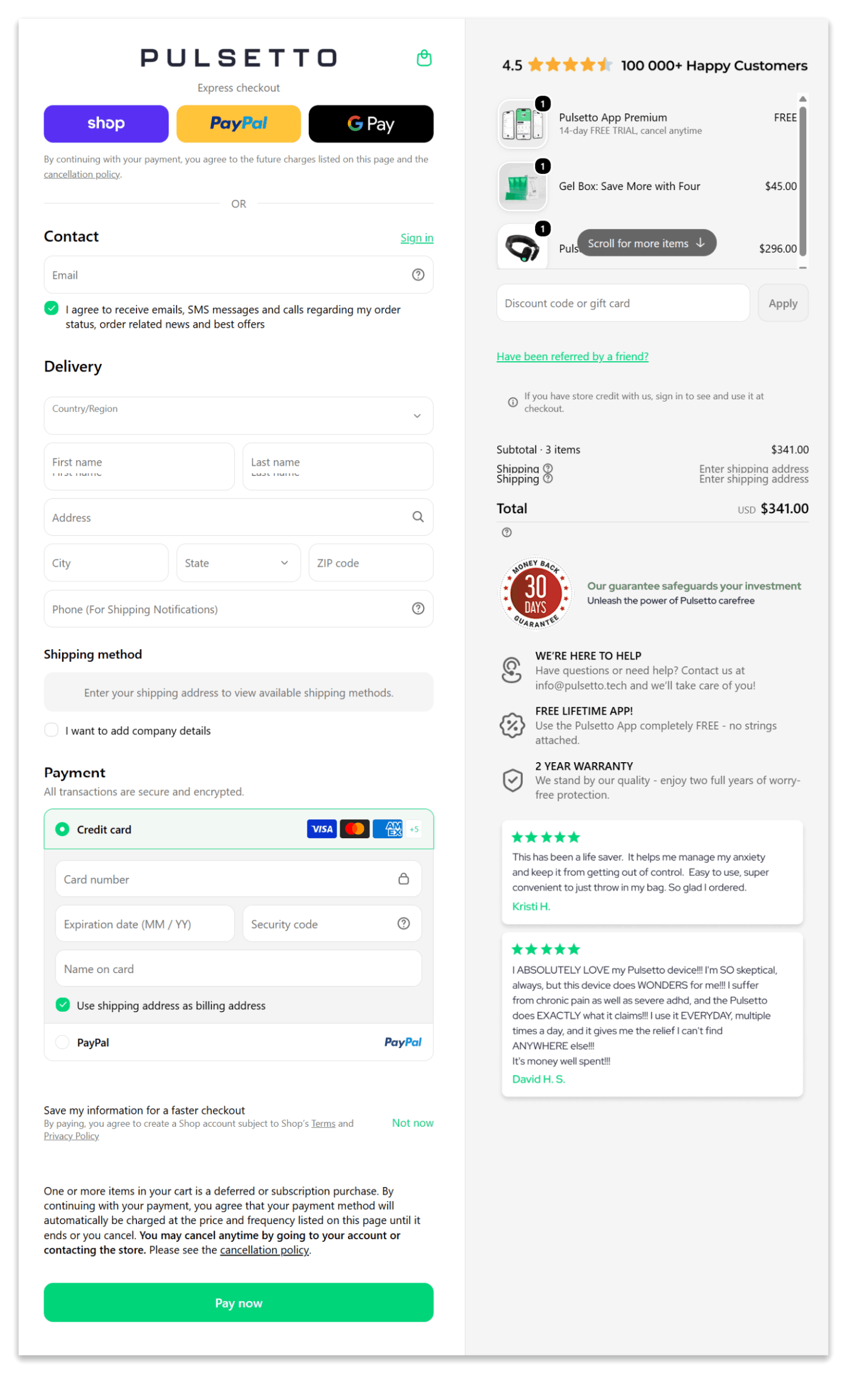Click the Card number field
Viewport: 847px width, 1374px height.
[x=239, y=879]
